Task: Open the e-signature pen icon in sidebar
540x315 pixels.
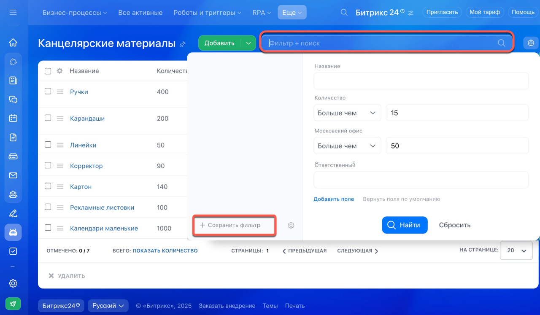Action: click(13, 213)
